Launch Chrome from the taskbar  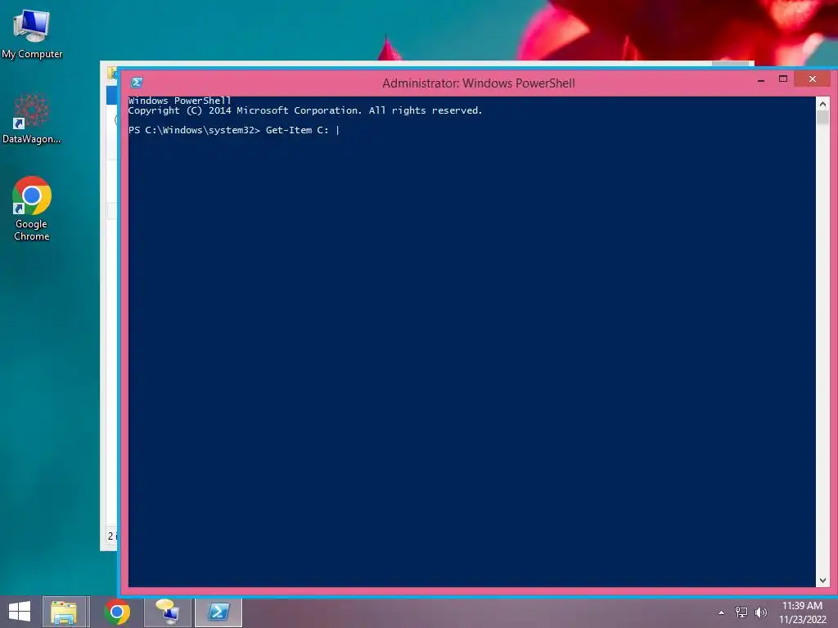(117, 612)
